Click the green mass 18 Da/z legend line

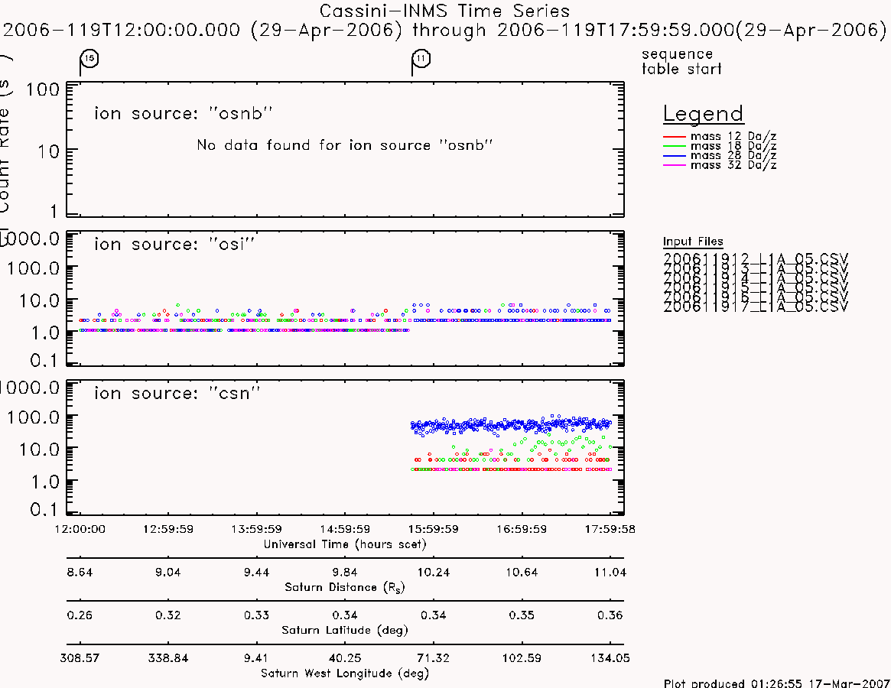(675, 147)
